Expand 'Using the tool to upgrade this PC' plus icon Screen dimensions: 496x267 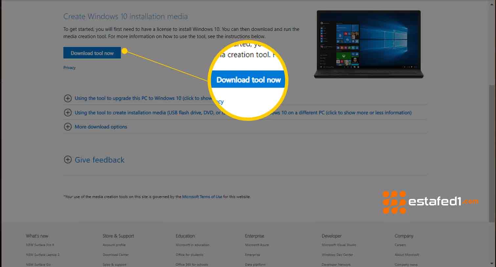click(x=68, y=98)
